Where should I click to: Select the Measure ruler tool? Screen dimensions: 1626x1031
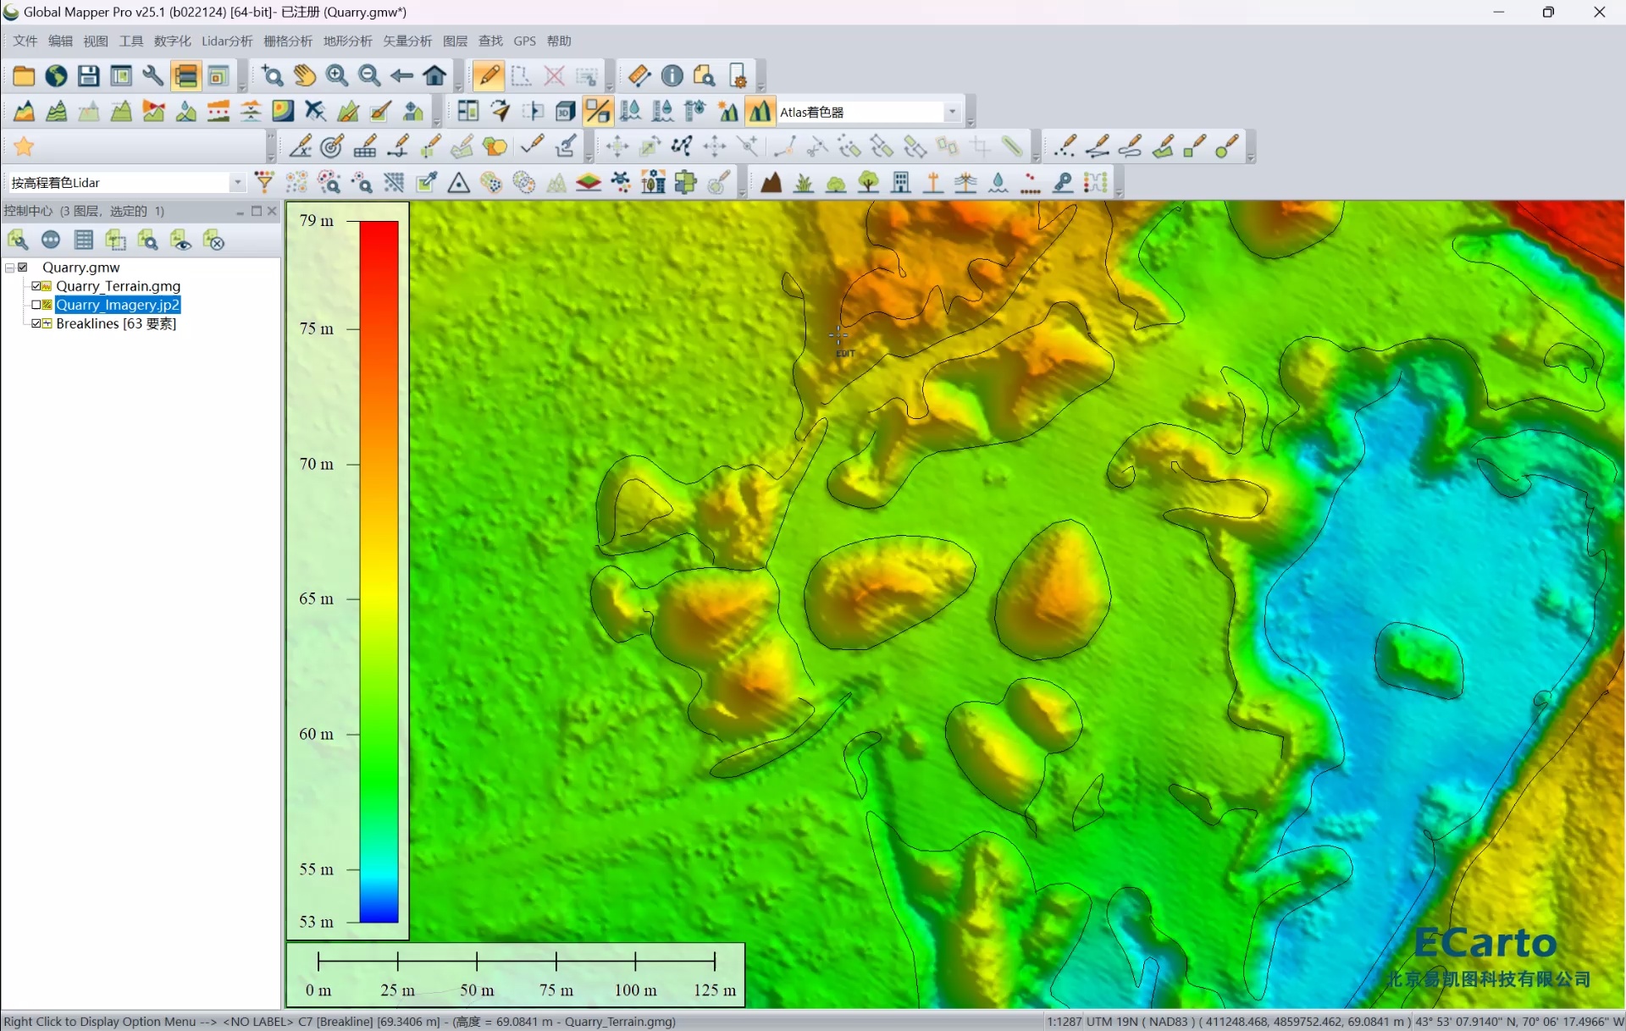(639, 76)
